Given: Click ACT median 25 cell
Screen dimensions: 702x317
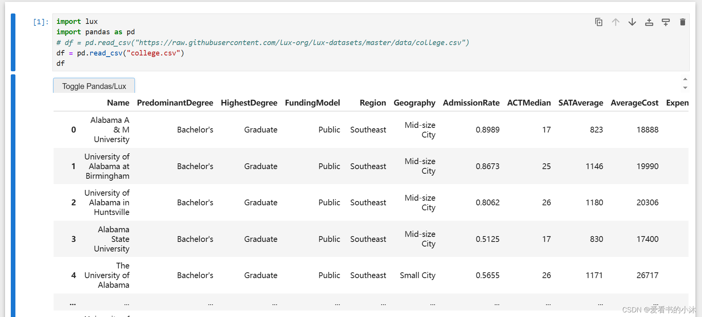Looking at the screenshot, I should pos(546,166).
